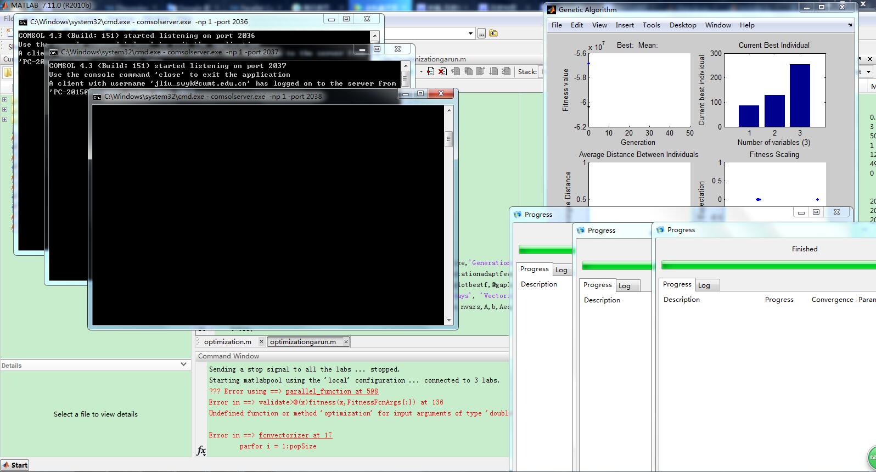Open the Tools menu in Genetic Algorithm window
The image size is (876, 472).
coord(651,25)
